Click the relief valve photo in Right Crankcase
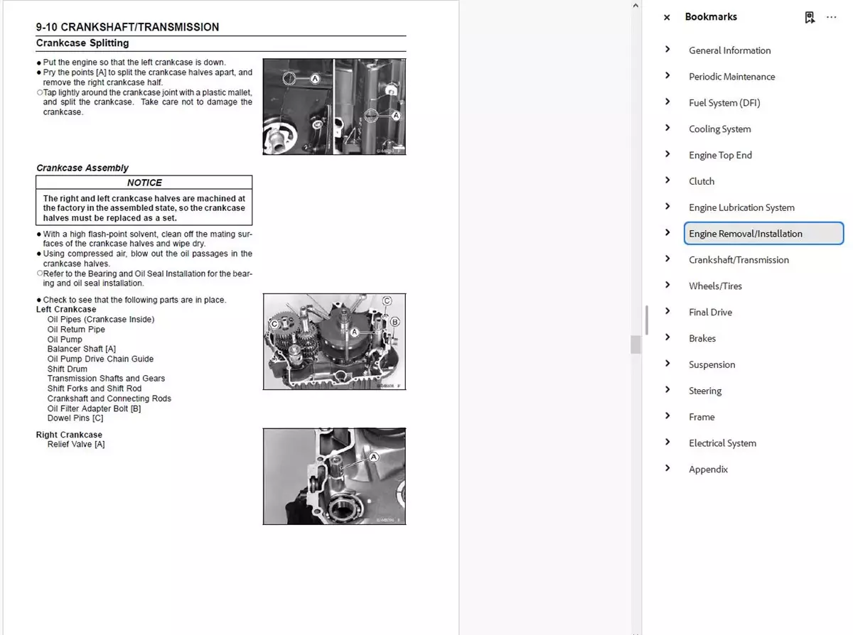This screenshot has width=853, height=635. tap(334, 476)
